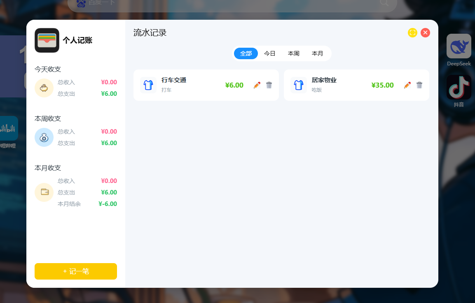The width and height of the screenshot is (475, 303).
Task: Open the DeepSeek desktop shortcut
Action: pyautogui.click(x=459, y=46)
